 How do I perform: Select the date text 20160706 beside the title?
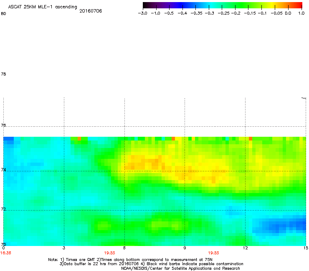pos(91,11)
